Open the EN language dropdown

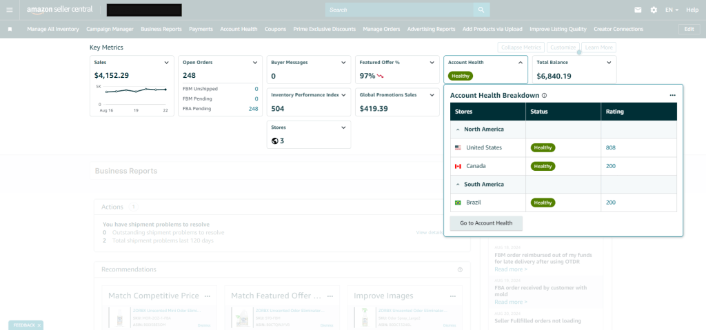pyautogui.click(x=672, y=10)
